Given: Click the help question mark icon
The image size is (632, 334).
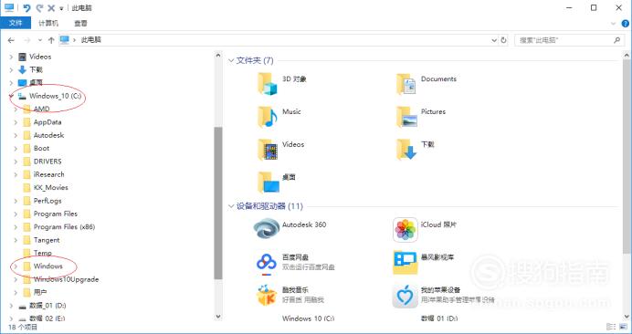Looking at the screenshot, I should pos(625,24).
